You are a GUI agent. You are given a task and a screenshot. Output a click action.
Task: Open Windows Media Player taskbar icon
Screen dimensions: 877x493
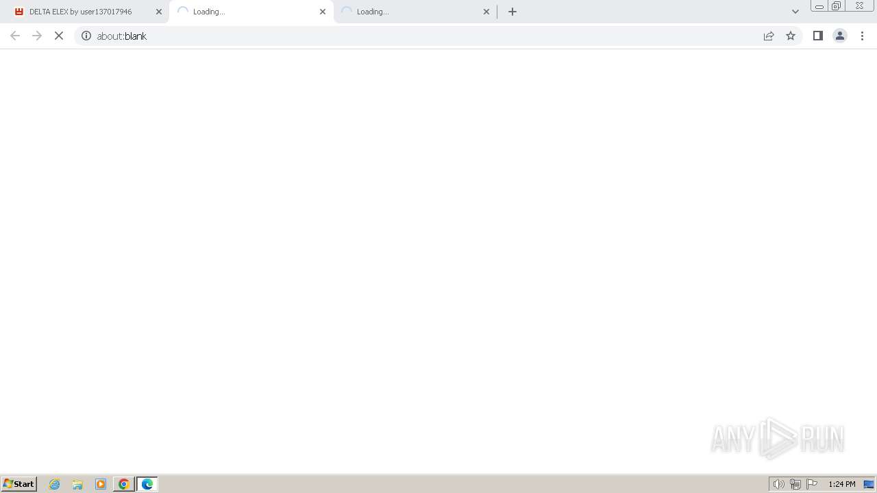(101, 484)
